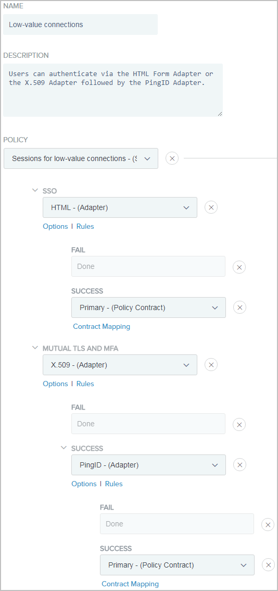Open Contract Mapping under PingID success
The image size is (278, 591).
click(130, 584)
